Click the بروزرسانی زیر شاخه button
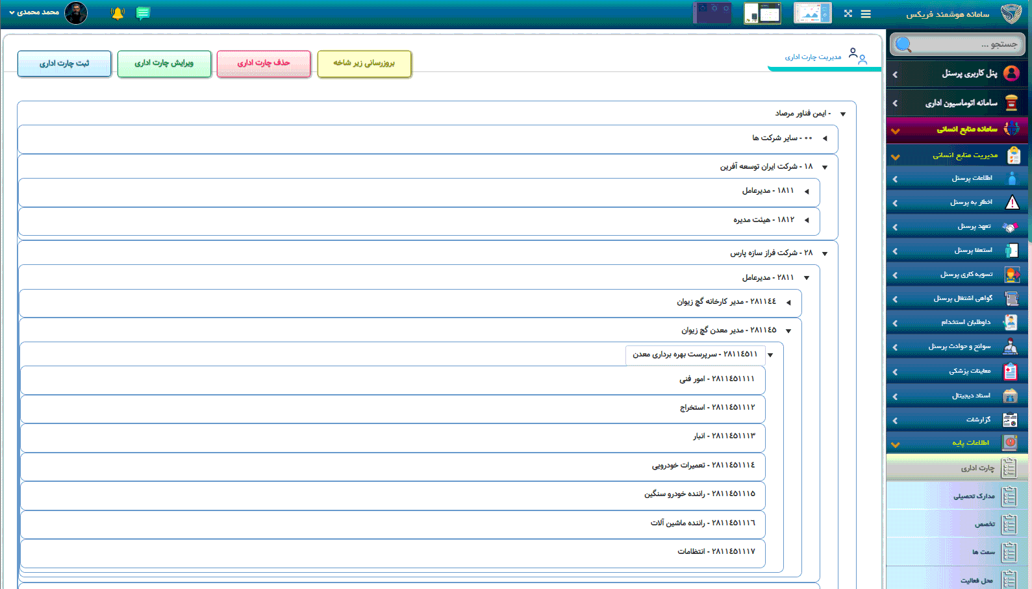 point(364,64)
